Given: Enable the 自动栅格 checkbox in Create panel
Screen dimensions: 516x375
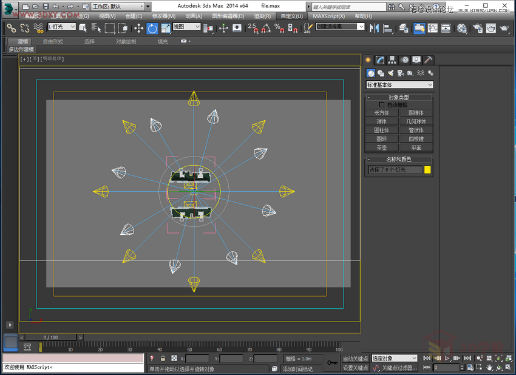Looking at the screenshot, I should tap(381, 104).
